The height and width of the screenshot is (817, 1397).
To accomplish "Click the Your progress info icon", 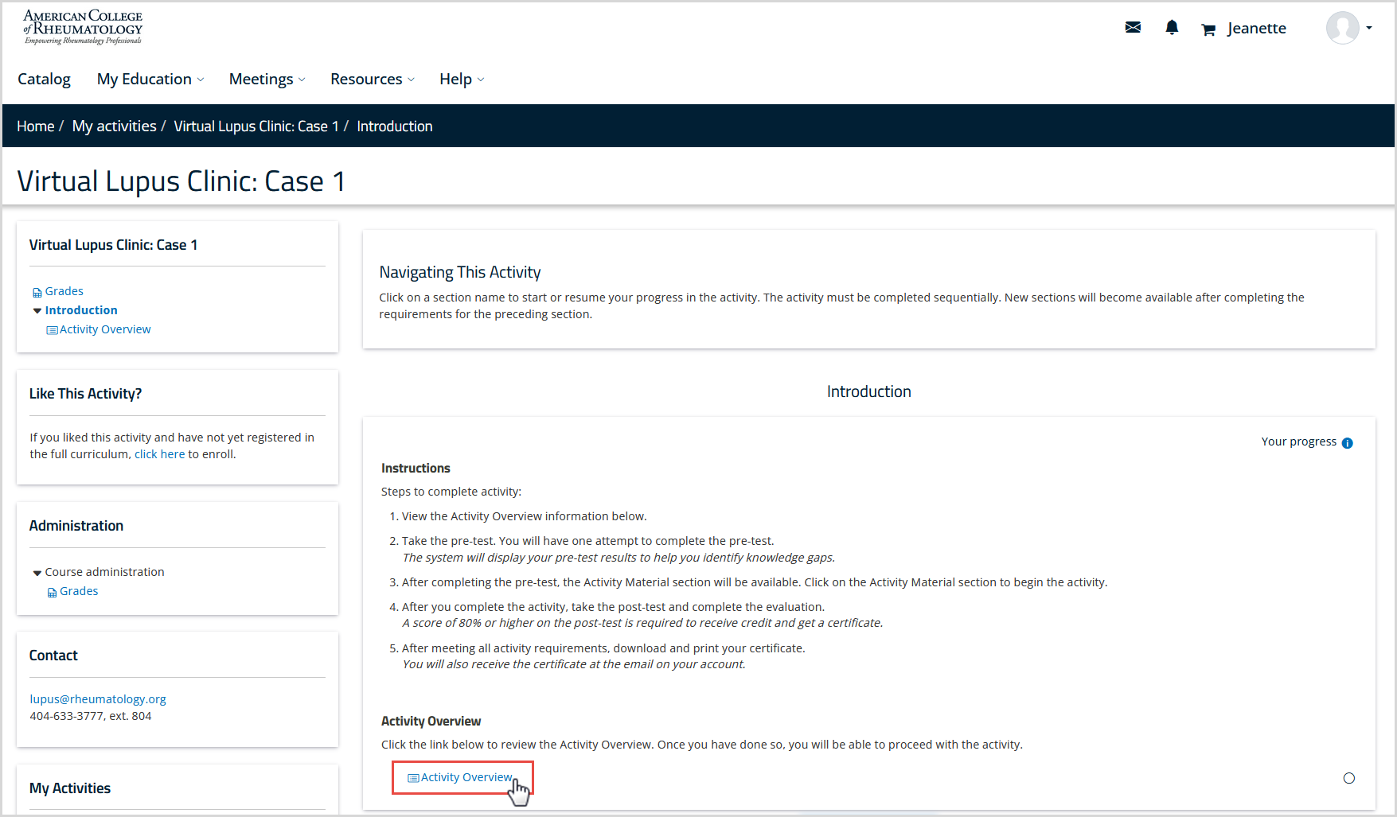I will pyautogui.click(x=1347, y=443).
